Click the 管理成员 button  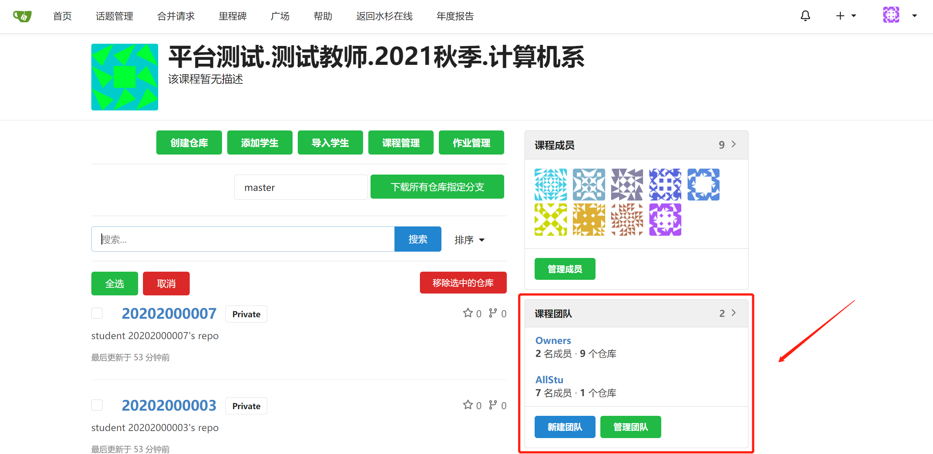click(x=565, y=269)
